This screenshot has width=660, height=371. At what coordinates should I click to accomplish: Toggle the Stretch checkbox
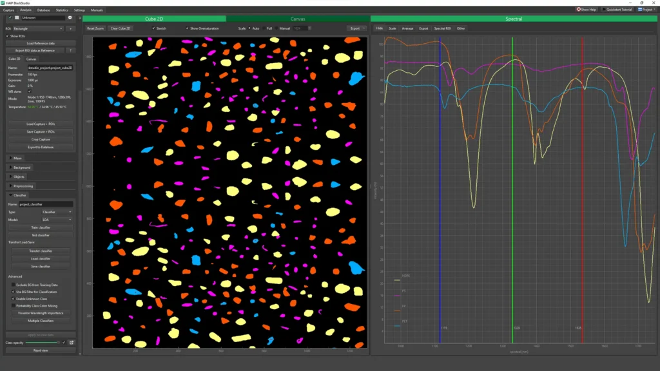(153, 28)
